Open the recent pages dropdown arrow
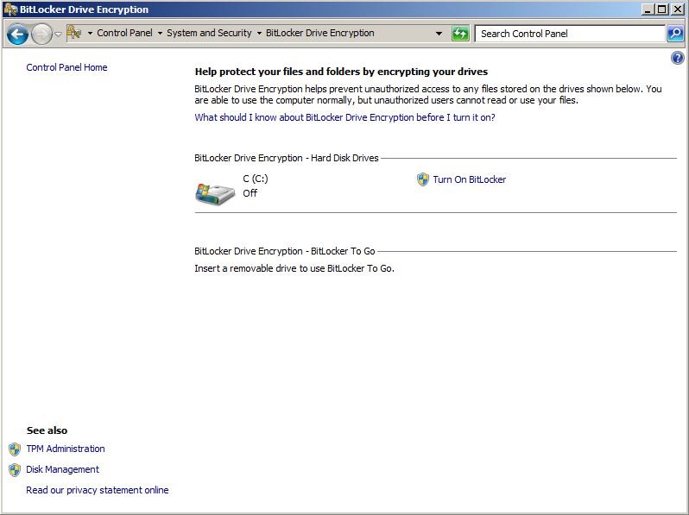Image resolution: width=689 pixels, height=515 pixels. point(58,35)
